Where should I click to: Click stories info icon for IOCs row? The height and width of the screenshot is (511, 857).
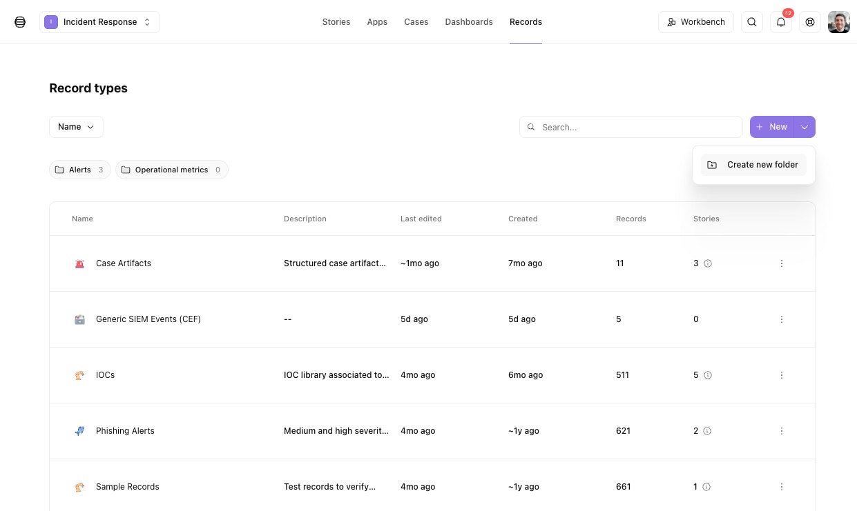click(708, 375)
